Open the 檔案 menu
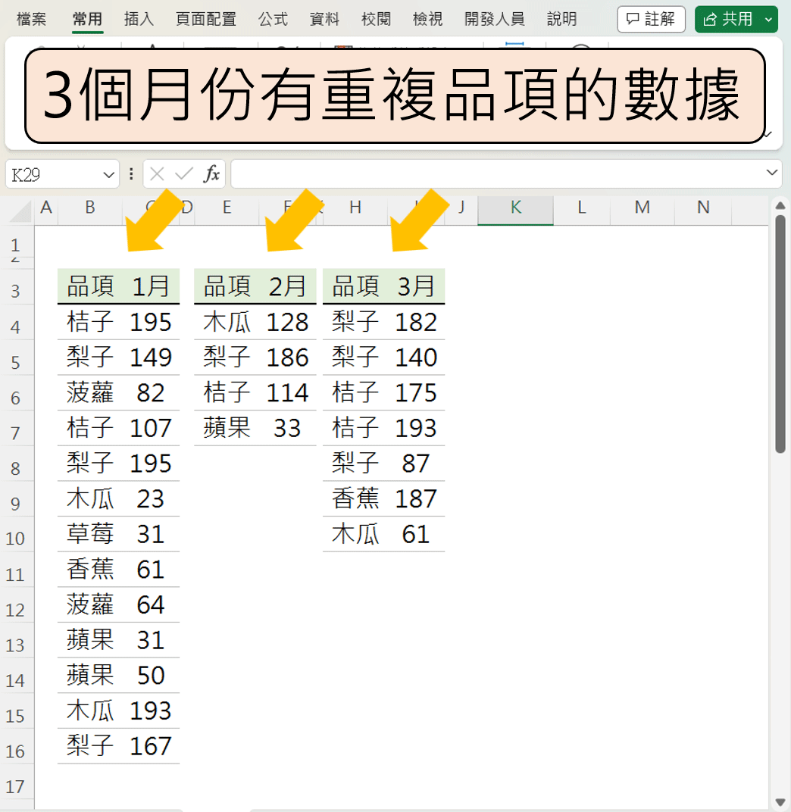Screen dimensions: 791x812 click(31, 19)
